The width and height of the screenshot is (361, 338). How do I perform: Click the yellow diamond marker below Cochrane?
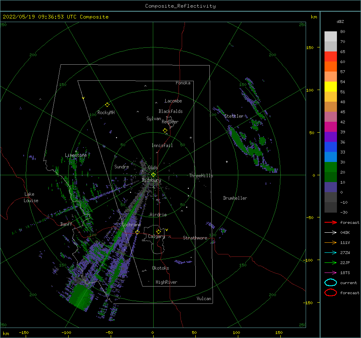pyautogui.click(x=137, y=232)
